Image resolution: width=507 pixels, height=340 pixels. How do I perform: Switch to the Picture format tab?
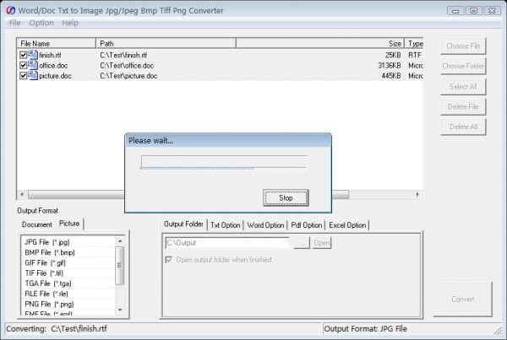click(x=69, y=224)
